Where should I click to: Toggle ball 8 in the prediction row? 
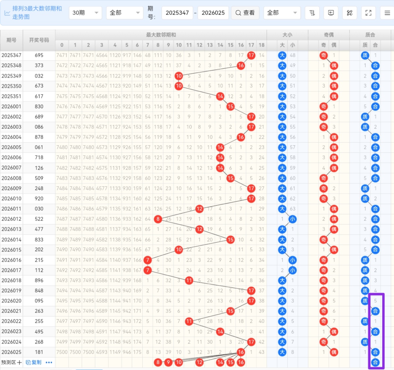click(x=158, y=362)
